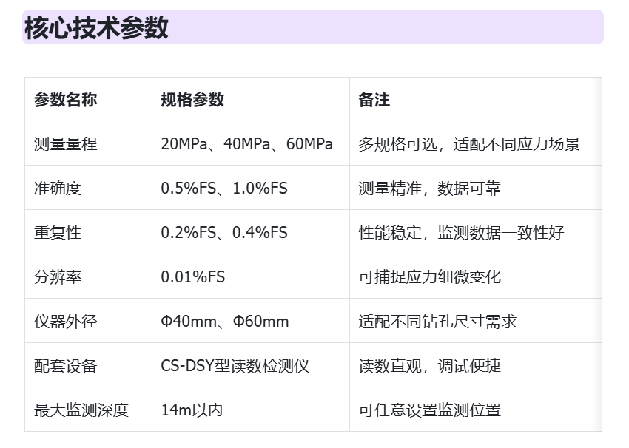Select the 最大监测深度 row label
The height and width of the screenshot is (448, 629).
point(81,410)
